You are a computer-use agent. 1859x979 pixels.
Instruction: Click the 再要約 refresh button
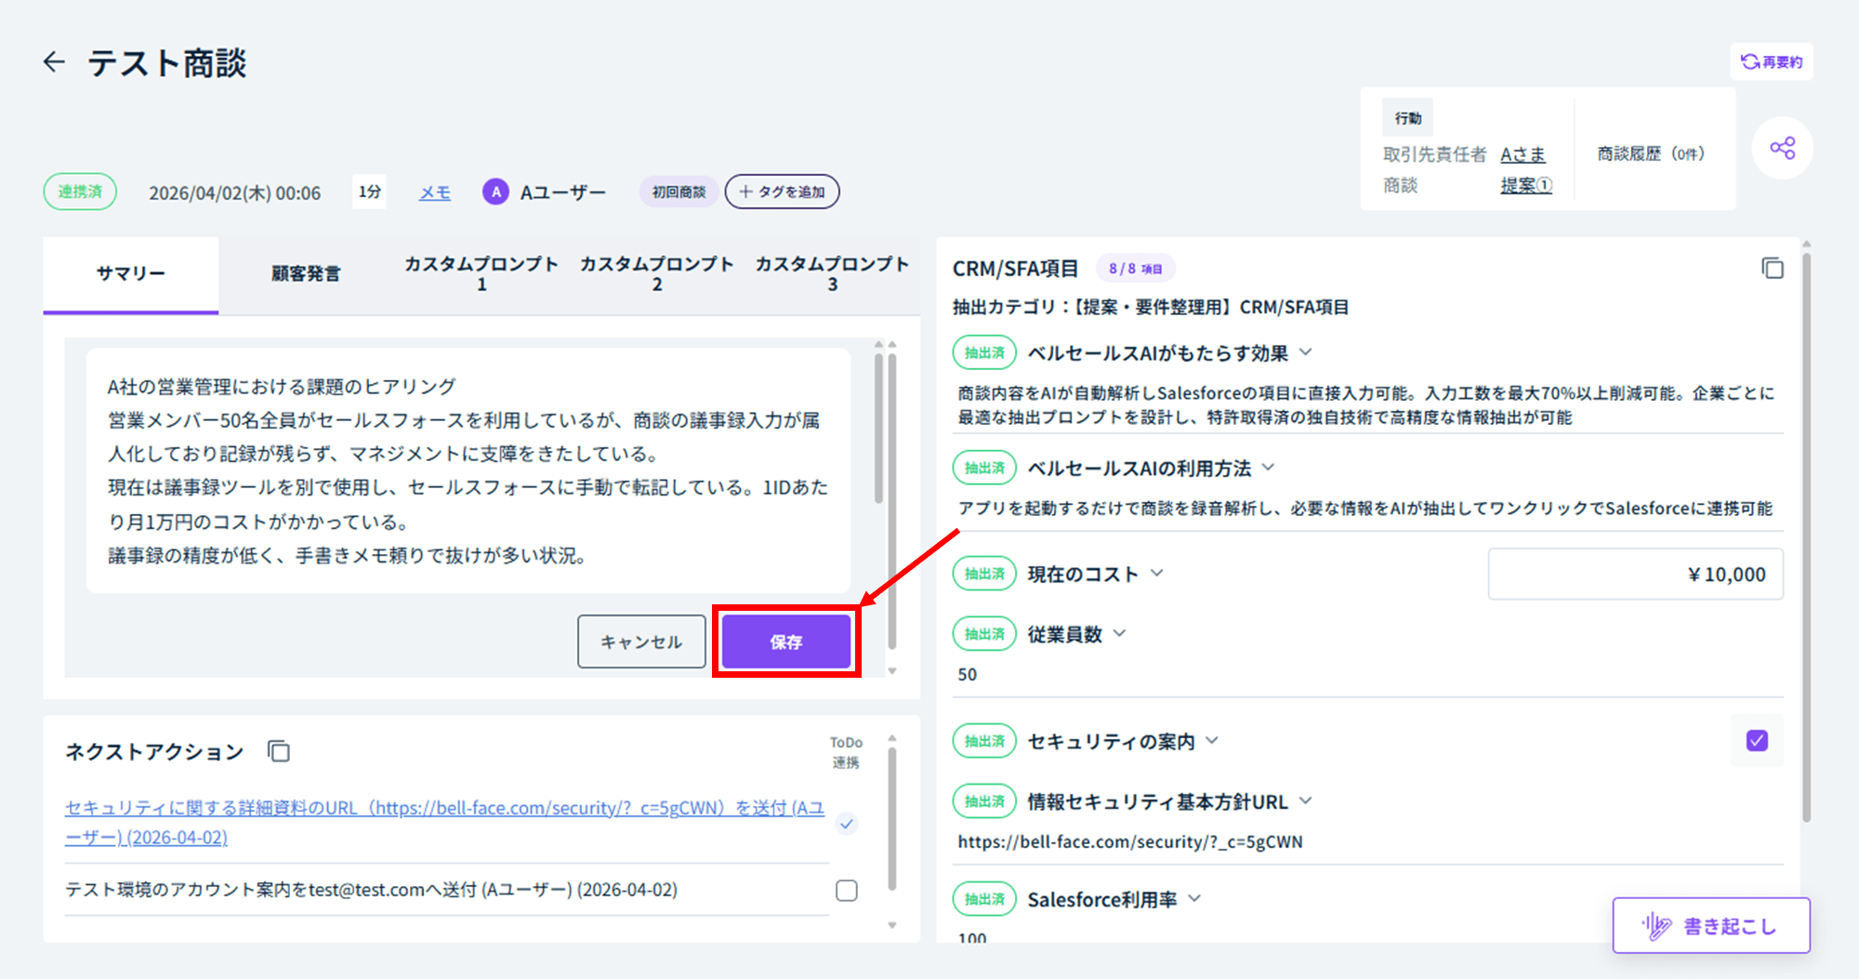[x=1772, y=62]
